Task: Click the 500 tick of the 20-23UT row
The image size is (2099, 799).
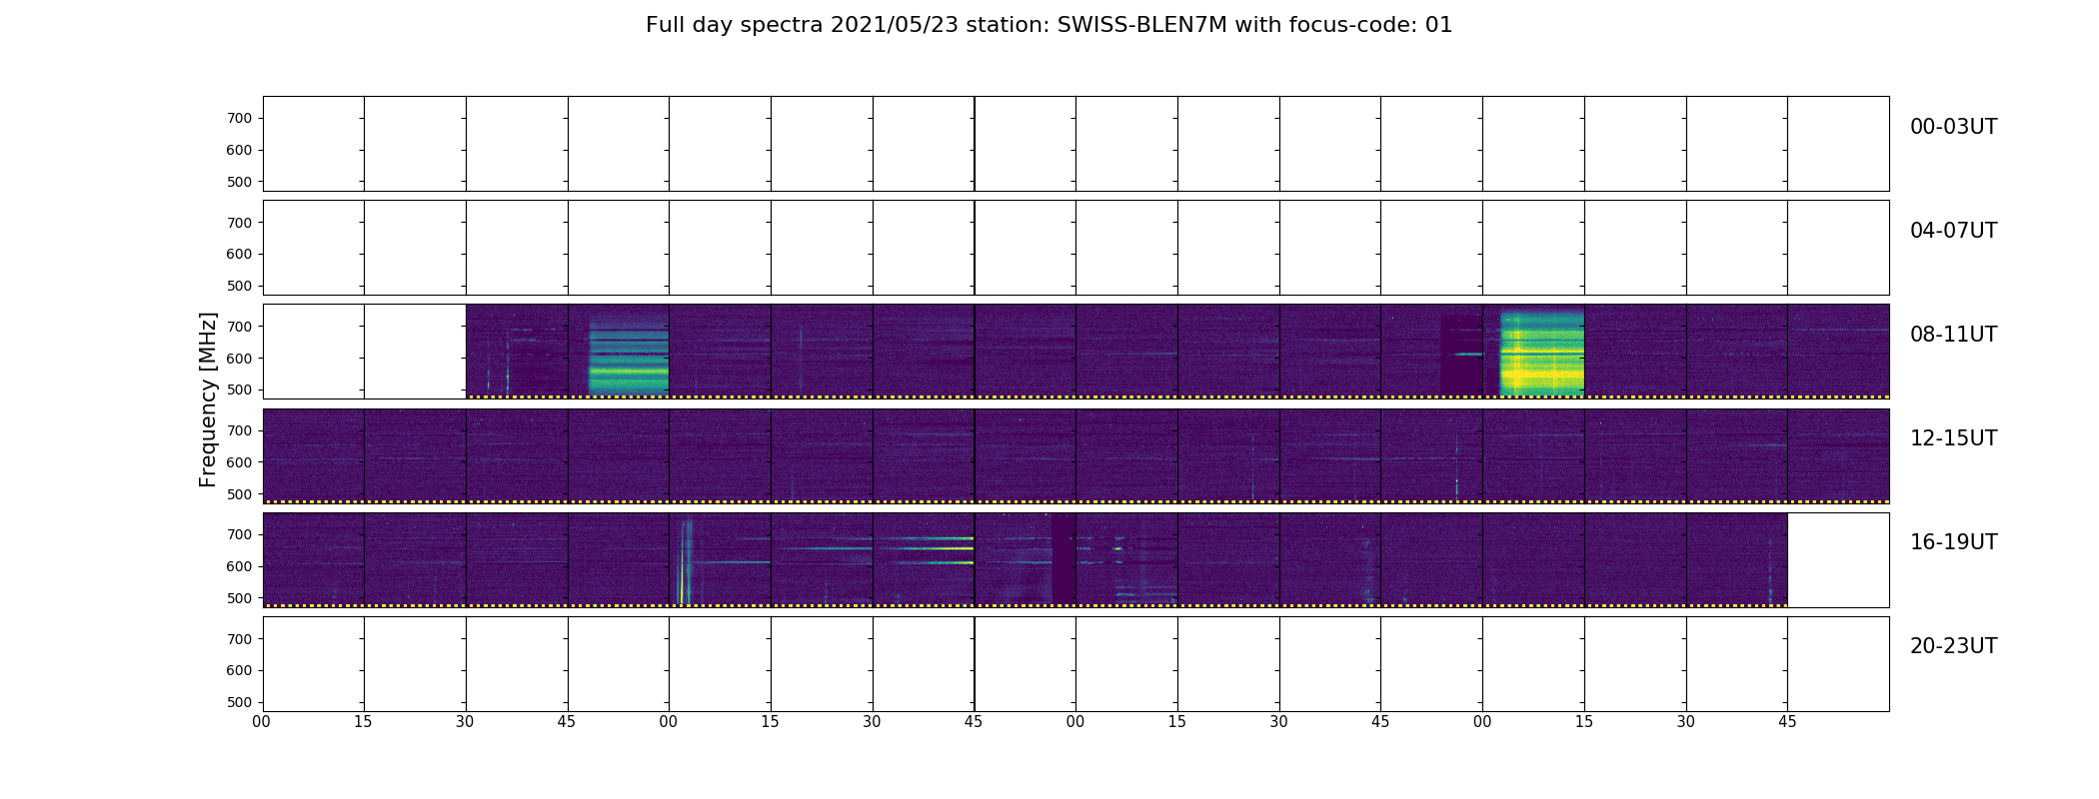Action: click(239, 702)
